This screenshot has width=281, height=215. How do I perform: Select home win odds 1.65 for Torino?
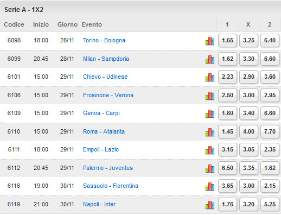(x=227, y=40)
